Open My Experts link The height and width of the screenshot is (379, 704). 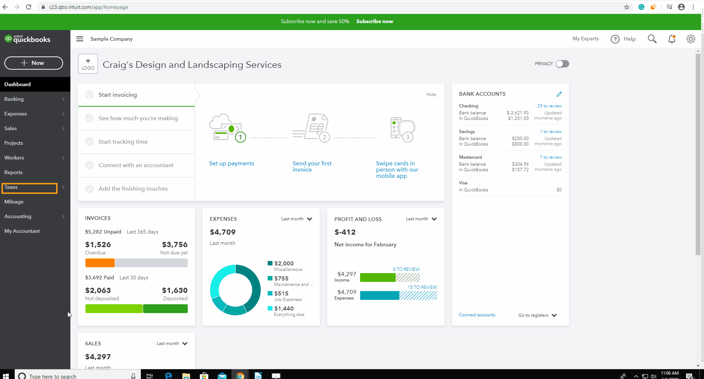point(586,38)
